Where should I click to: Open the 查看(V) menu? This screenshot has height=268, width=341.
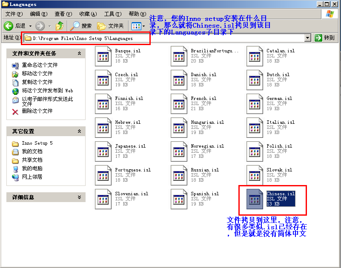63,14
